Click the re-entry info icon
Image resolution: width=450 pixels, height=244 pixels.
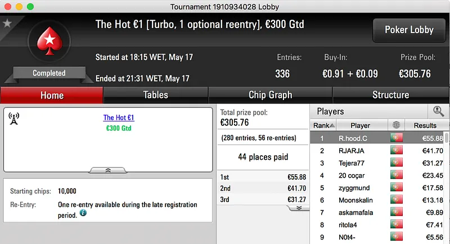pos(83,214)
